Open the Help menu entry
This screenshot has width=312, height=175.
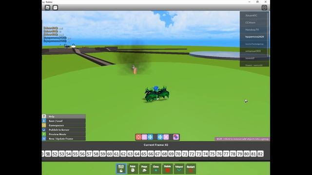tap(64, 117)
